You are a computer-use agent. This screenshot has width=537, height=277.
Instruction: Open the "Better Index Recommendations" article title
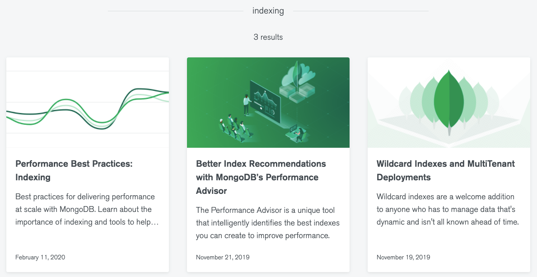[261, 177]
